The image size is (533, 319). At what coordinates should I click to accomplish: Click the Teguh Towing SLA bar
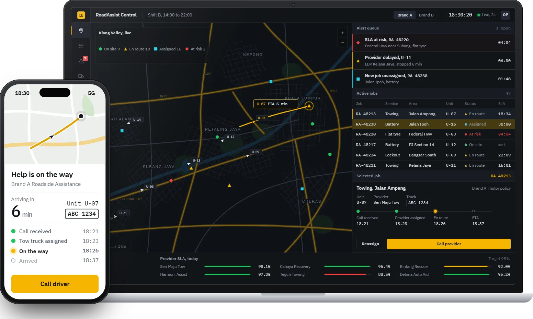point(348,274)
